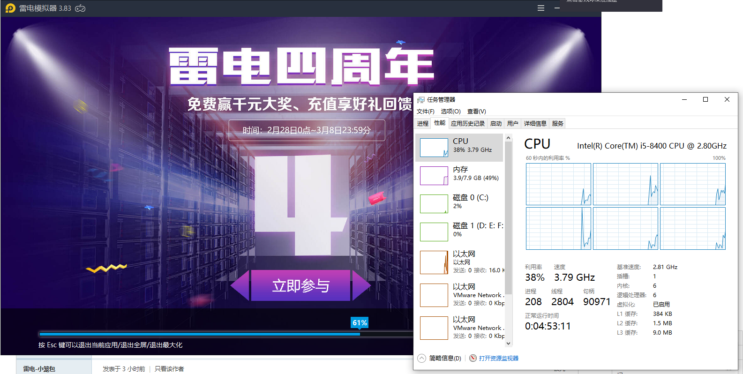
Task: Click the sidebar scroll up arrow
Action: 508,138
